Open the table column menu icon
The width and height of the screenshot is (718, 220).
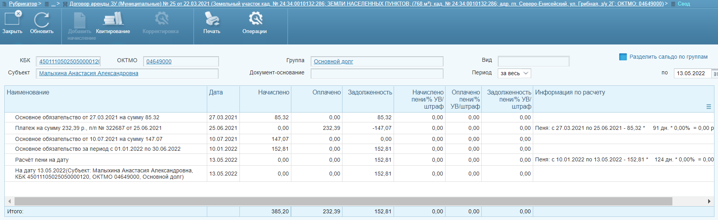[709, 107]
